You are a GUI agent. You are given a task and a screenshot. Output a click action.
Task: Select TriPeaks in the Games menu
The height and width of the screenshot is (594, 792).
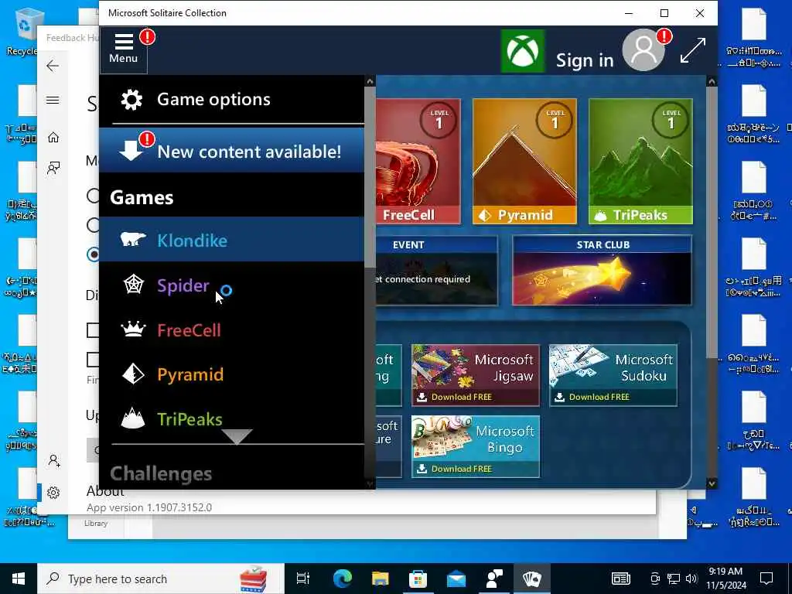[x=231, y=418]
